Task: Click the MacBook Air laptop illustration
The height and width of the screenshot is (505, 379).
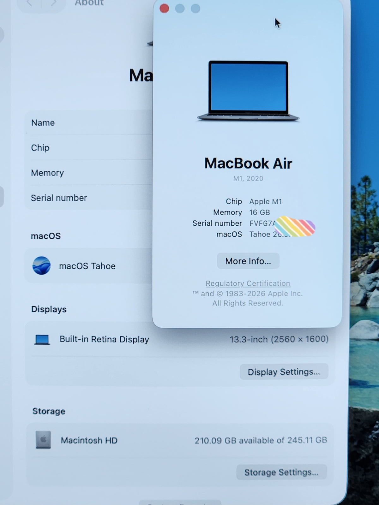Action: coord(248,91)
